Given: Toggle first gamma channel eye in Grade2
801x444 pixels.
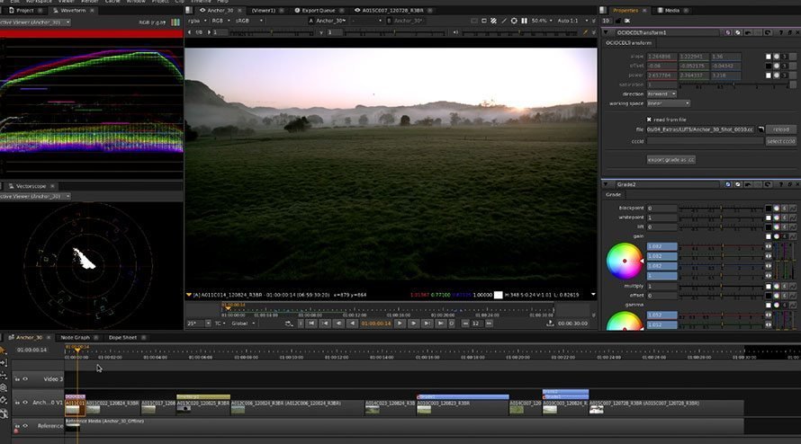Looking at the screenshot, I should coord(769,315).
